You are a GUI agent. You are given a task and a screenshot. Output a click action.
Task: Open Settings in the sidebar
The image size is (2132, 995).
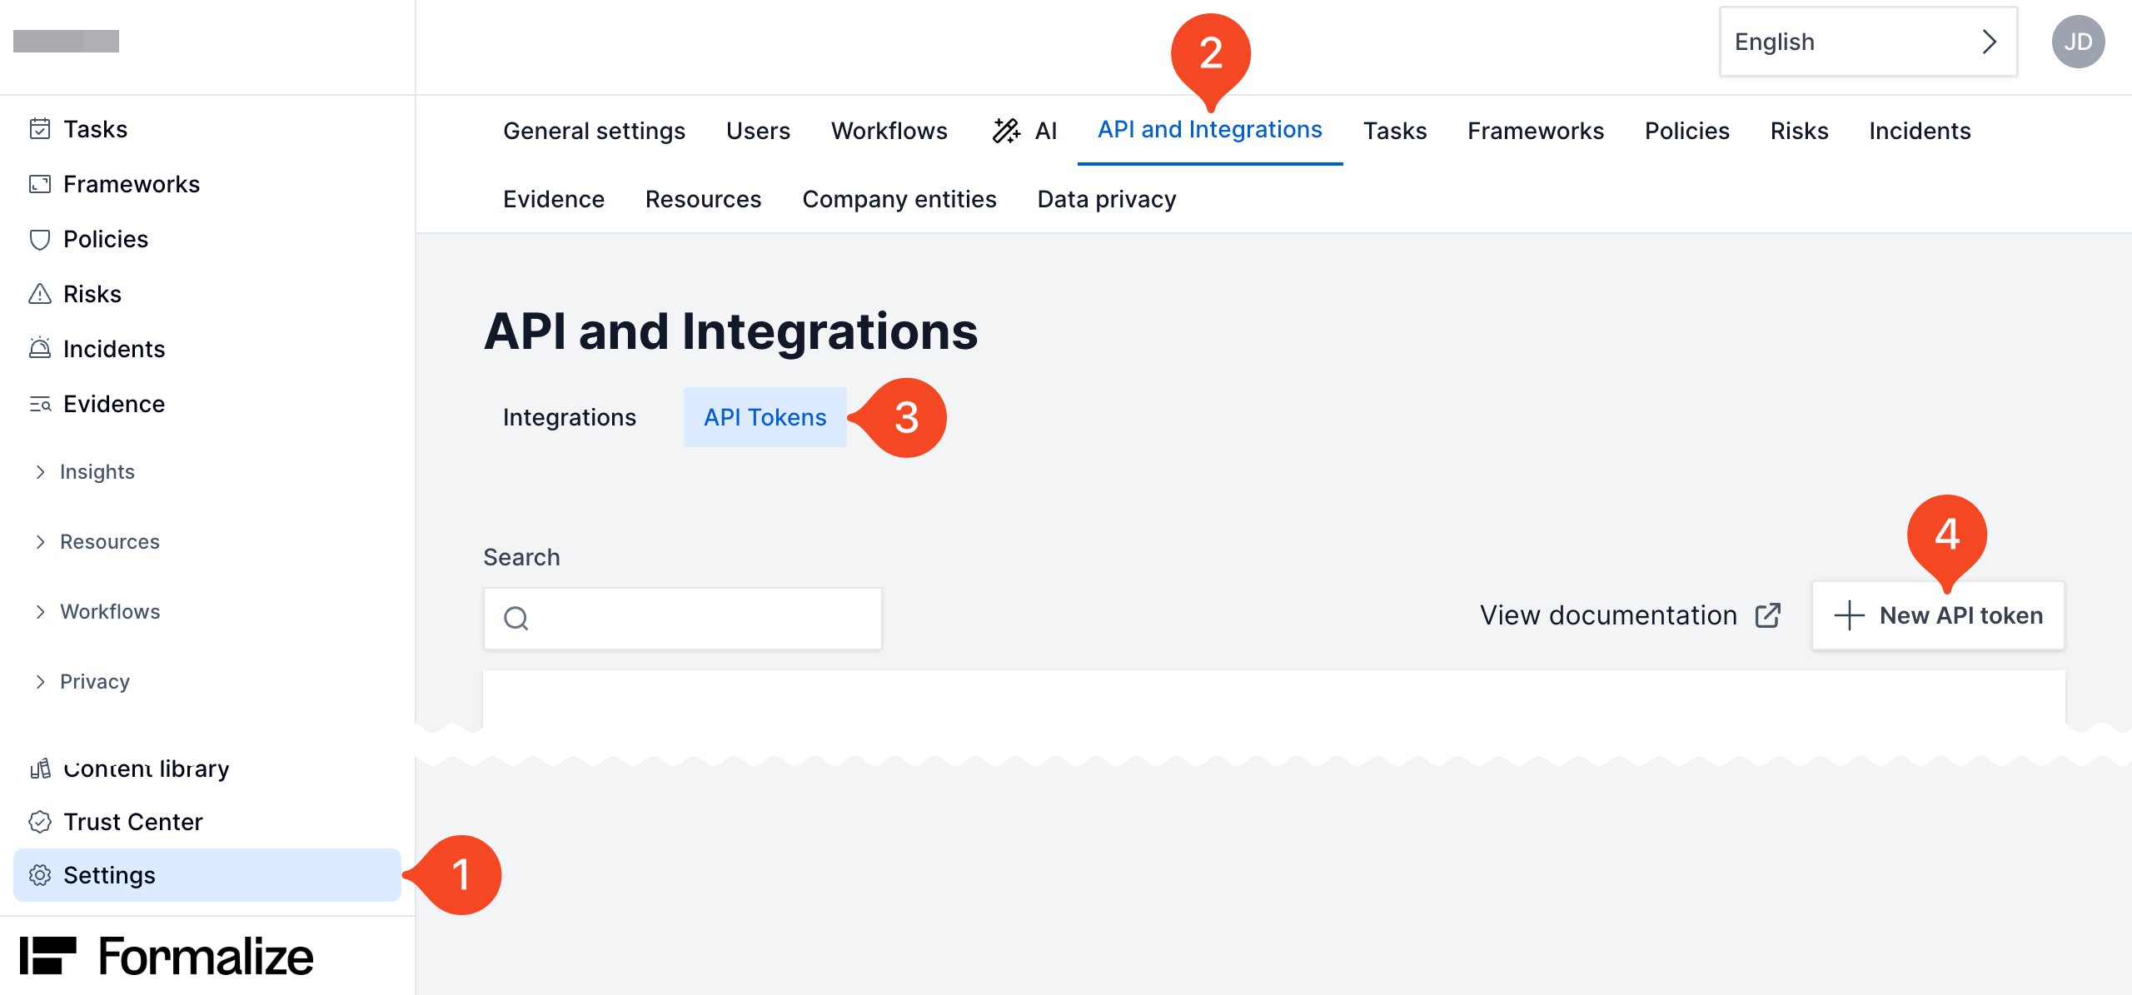[207, 875]
